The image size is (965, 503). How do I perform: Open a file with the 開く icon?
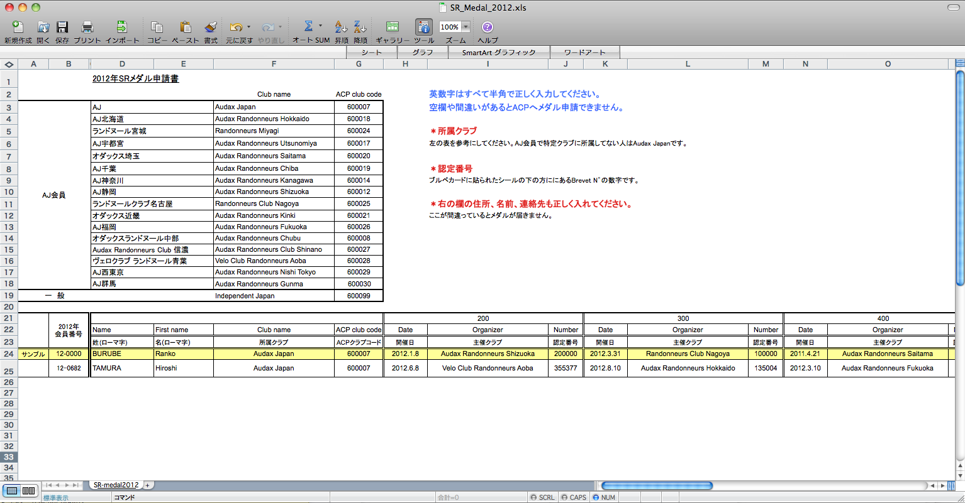43,27
